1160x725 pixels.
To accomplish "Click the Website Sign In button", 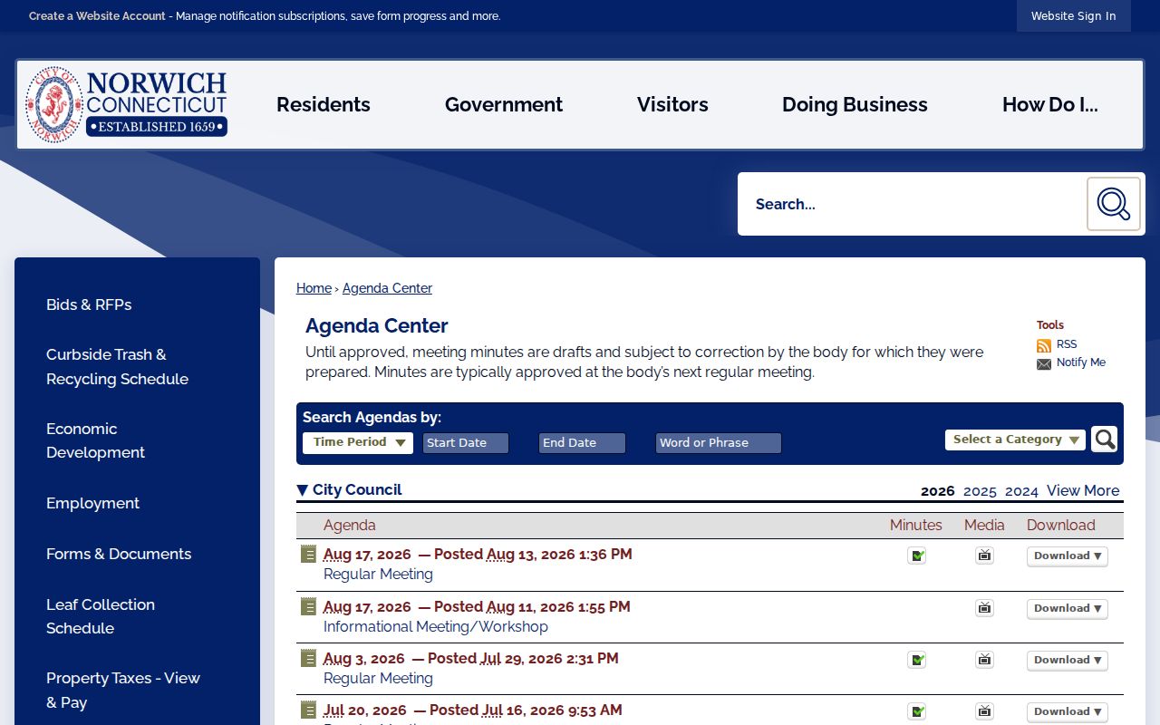I will (1074, 16).
